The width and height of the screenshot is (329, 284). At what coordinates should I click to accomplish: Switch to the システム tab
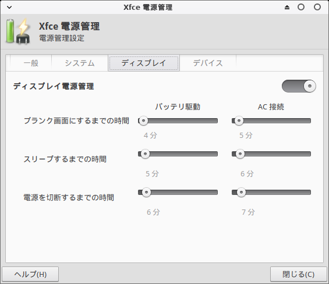point(80,63)
